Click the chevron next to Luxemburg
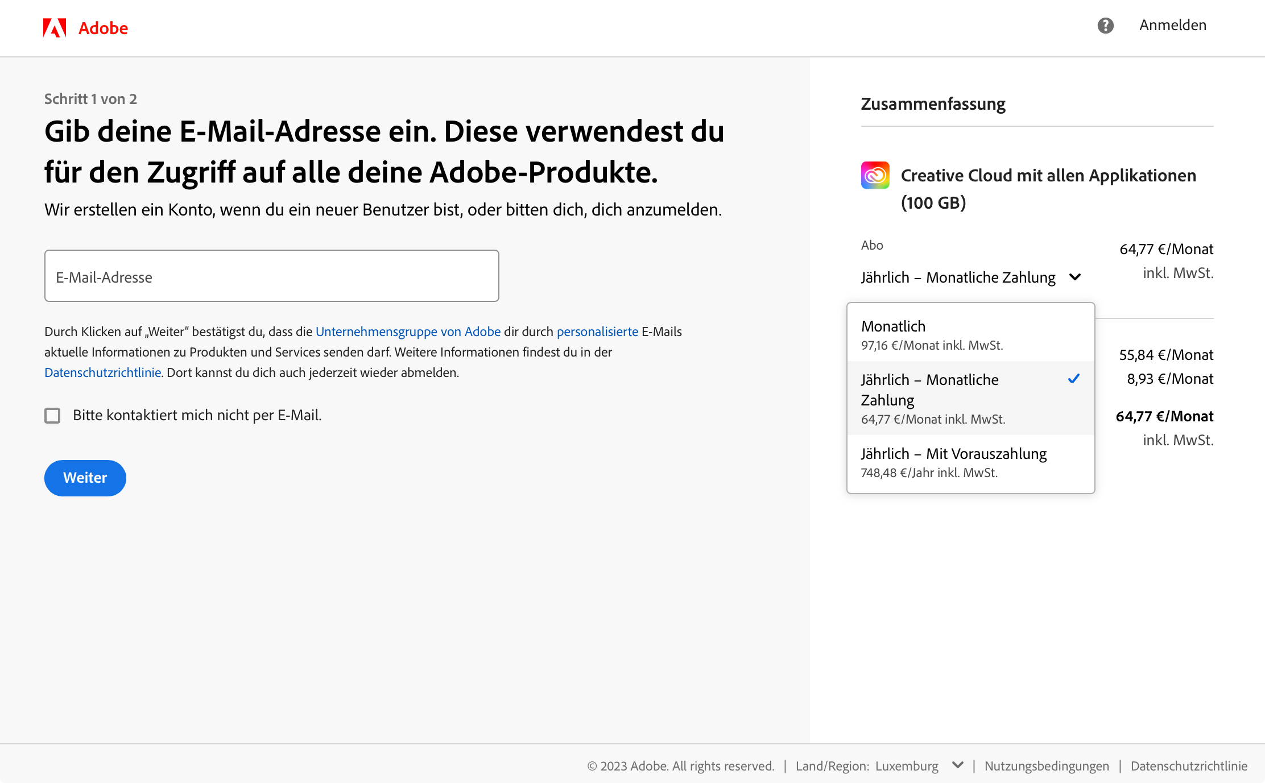Image resolution: width=1265 pixels, height=783 pixels. tap(958, 765)
